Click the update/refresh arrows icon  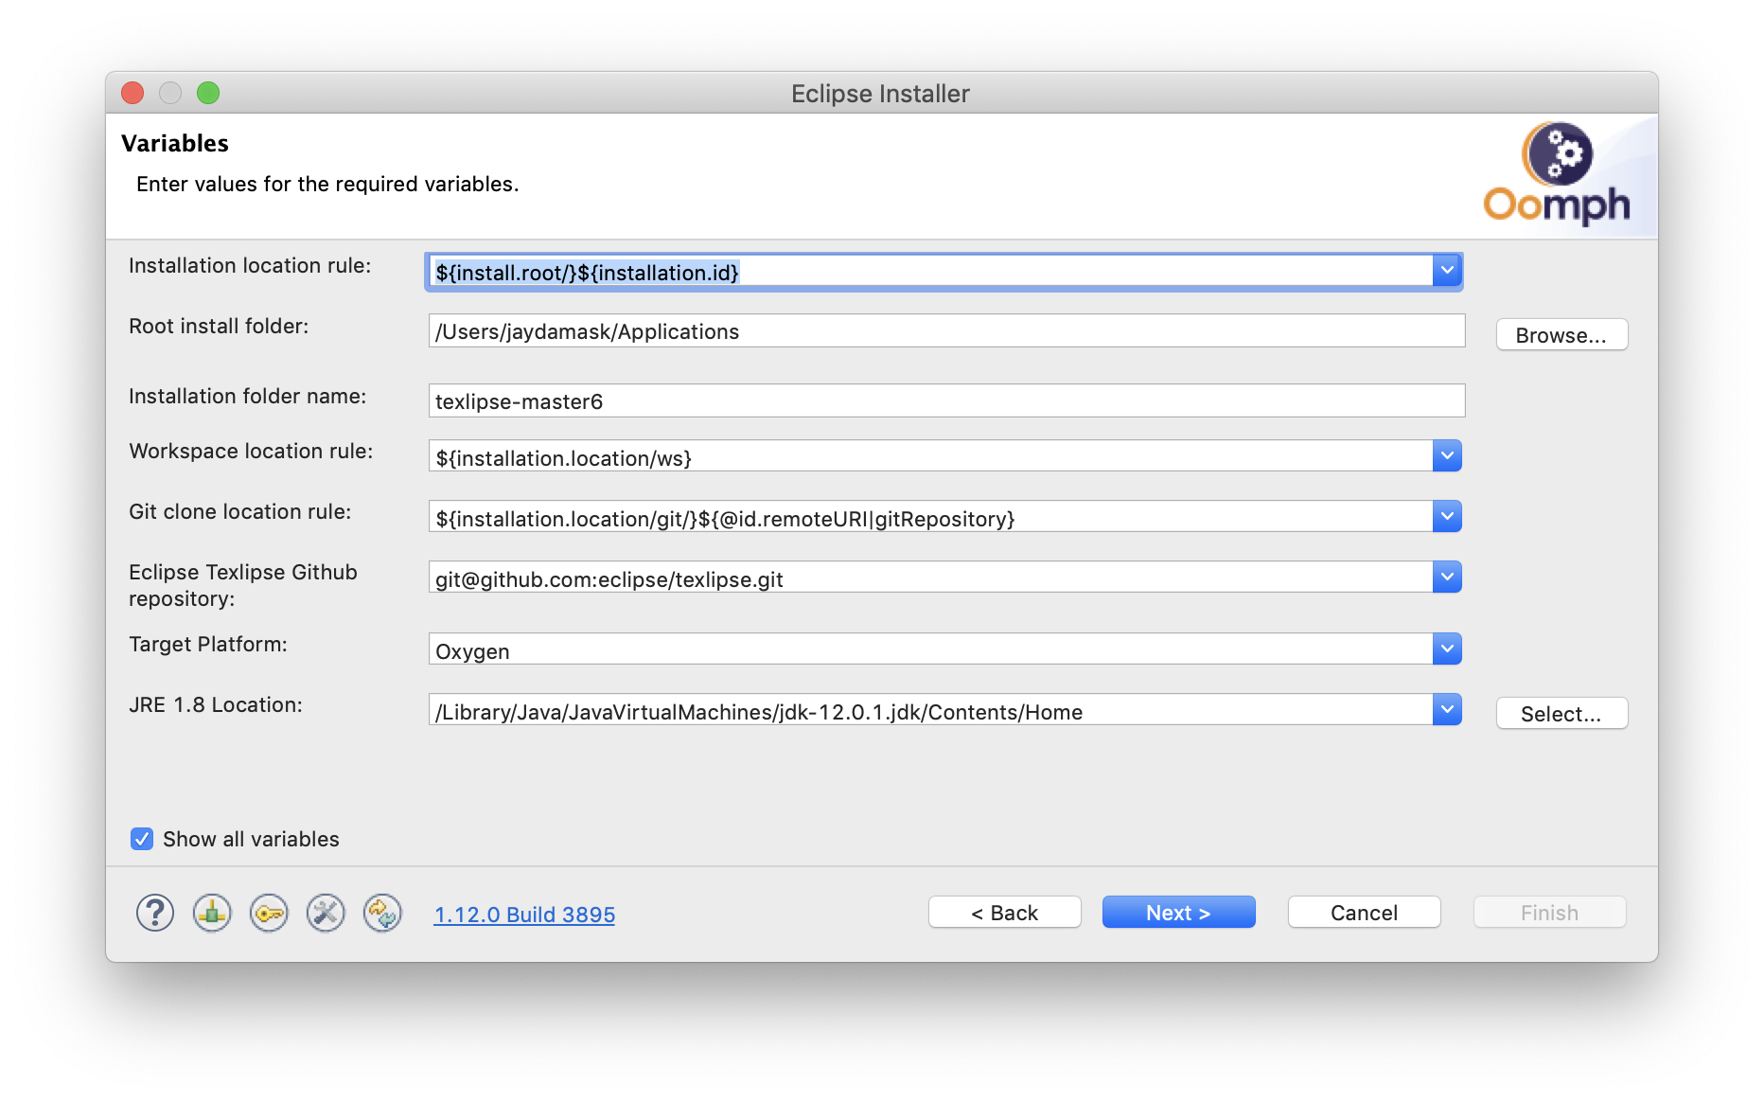382,914
